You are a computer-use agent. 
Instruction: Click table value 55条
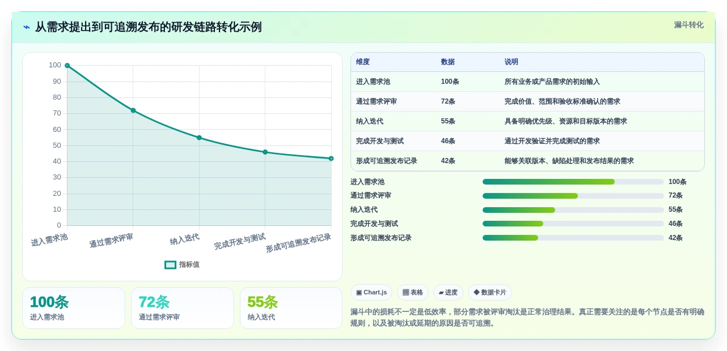(x=448, y=121)
